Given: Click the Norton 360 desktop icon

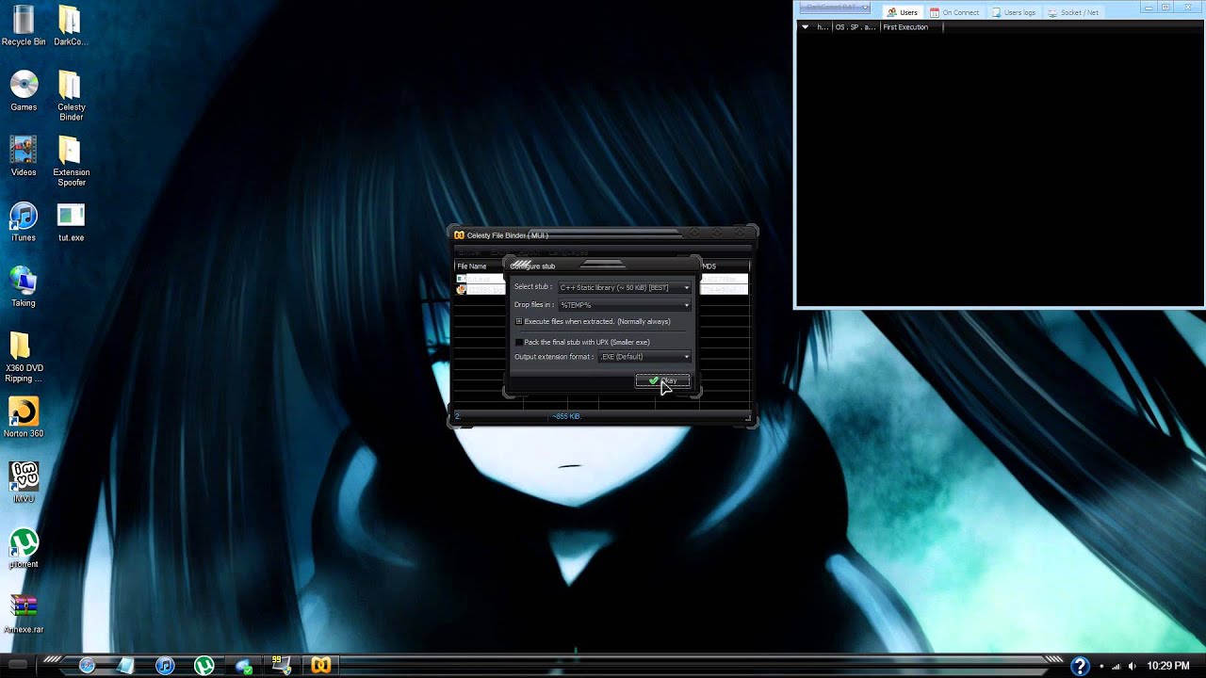Looking at the screenshot, I should [x=24, y=415].
